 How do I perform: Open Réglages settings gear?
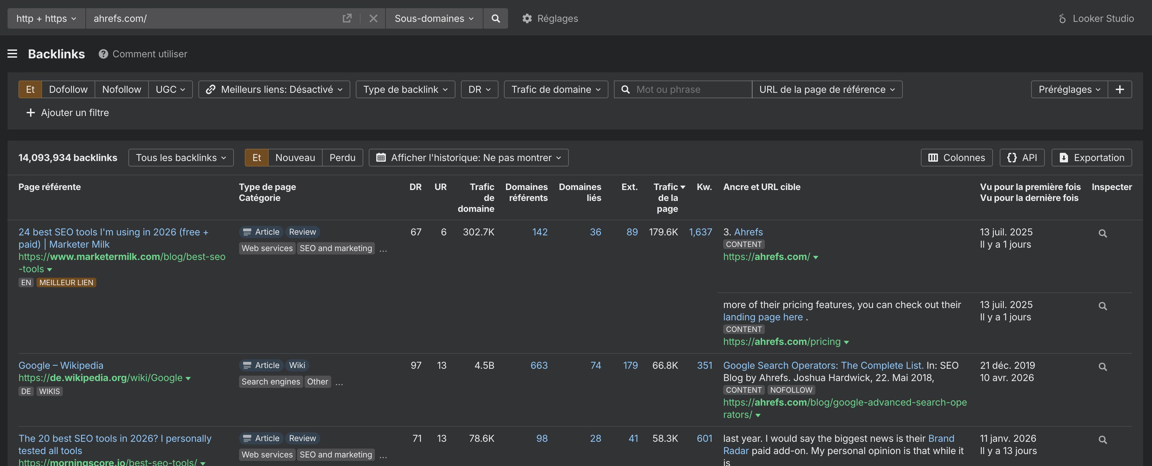(x=550, y=18)
